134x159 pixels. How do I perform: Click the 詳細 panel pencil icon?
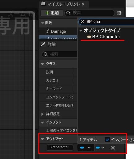(x=43, y=44)
